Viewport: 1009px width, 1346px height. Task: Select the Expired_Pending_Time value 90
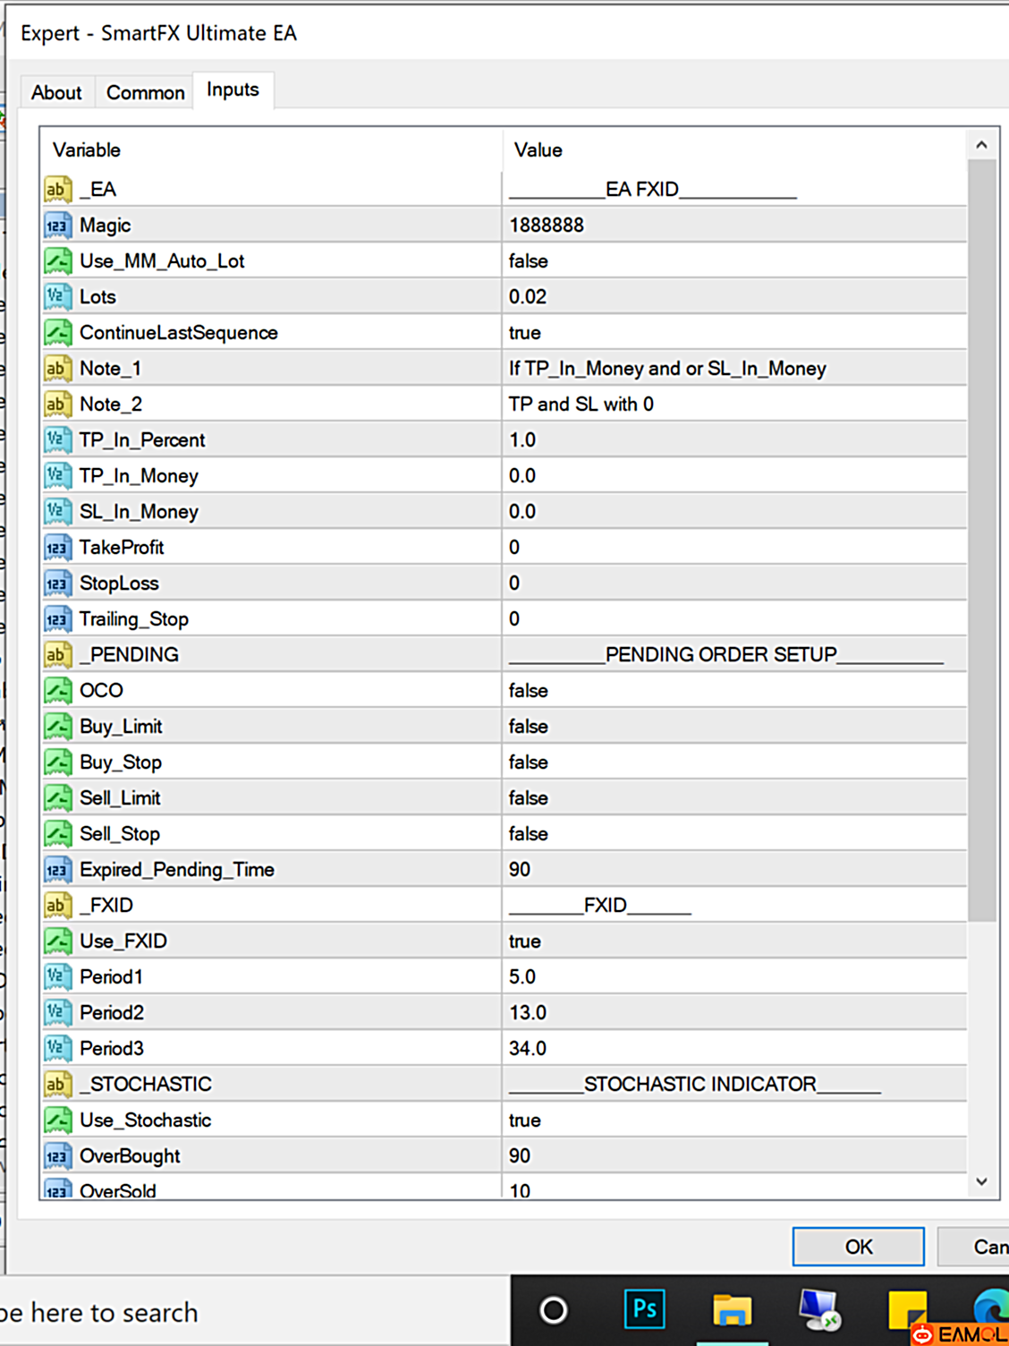[x=520, y=869]
